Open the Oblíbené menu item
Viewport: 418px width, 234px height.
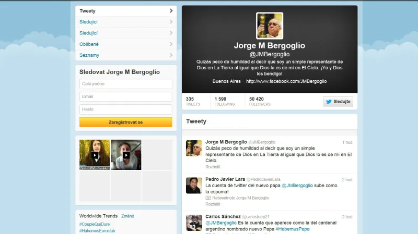click(x=89, y=44)
